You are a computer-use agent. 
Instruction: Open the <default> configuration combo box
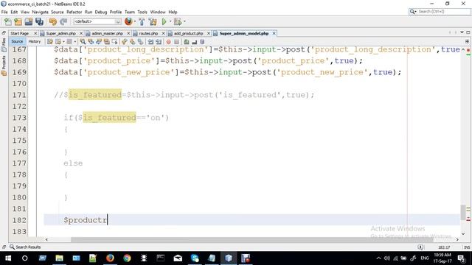[97, 21]
